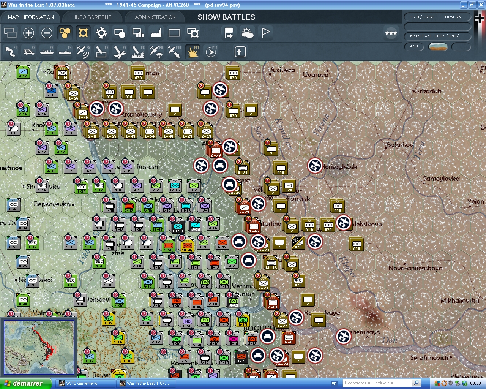The height and width of the screenshot is (389, 486).
Task: Click the Novo-annenskaya town label
Action: pyautogui.click(x=415, y=268)
